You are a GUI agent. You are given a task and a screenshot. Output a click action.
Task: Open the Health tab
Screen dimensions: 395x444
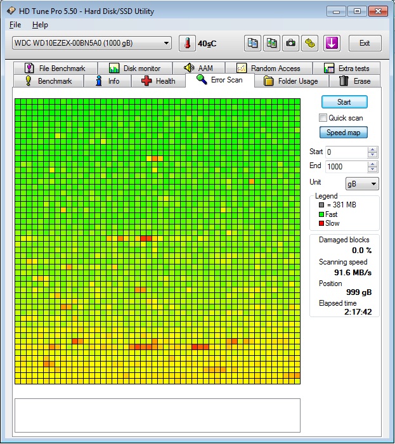tap(159, 81)
